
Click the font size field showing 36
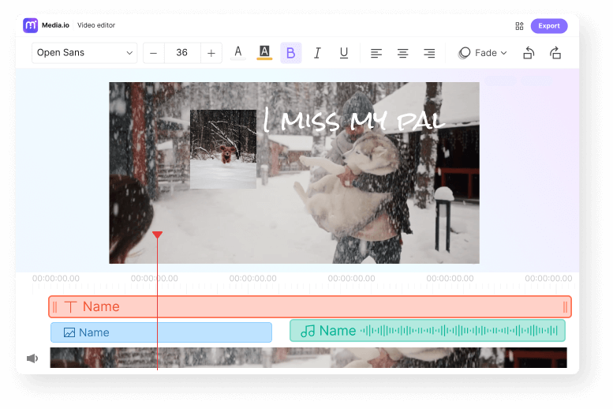(x=182, y=53)
